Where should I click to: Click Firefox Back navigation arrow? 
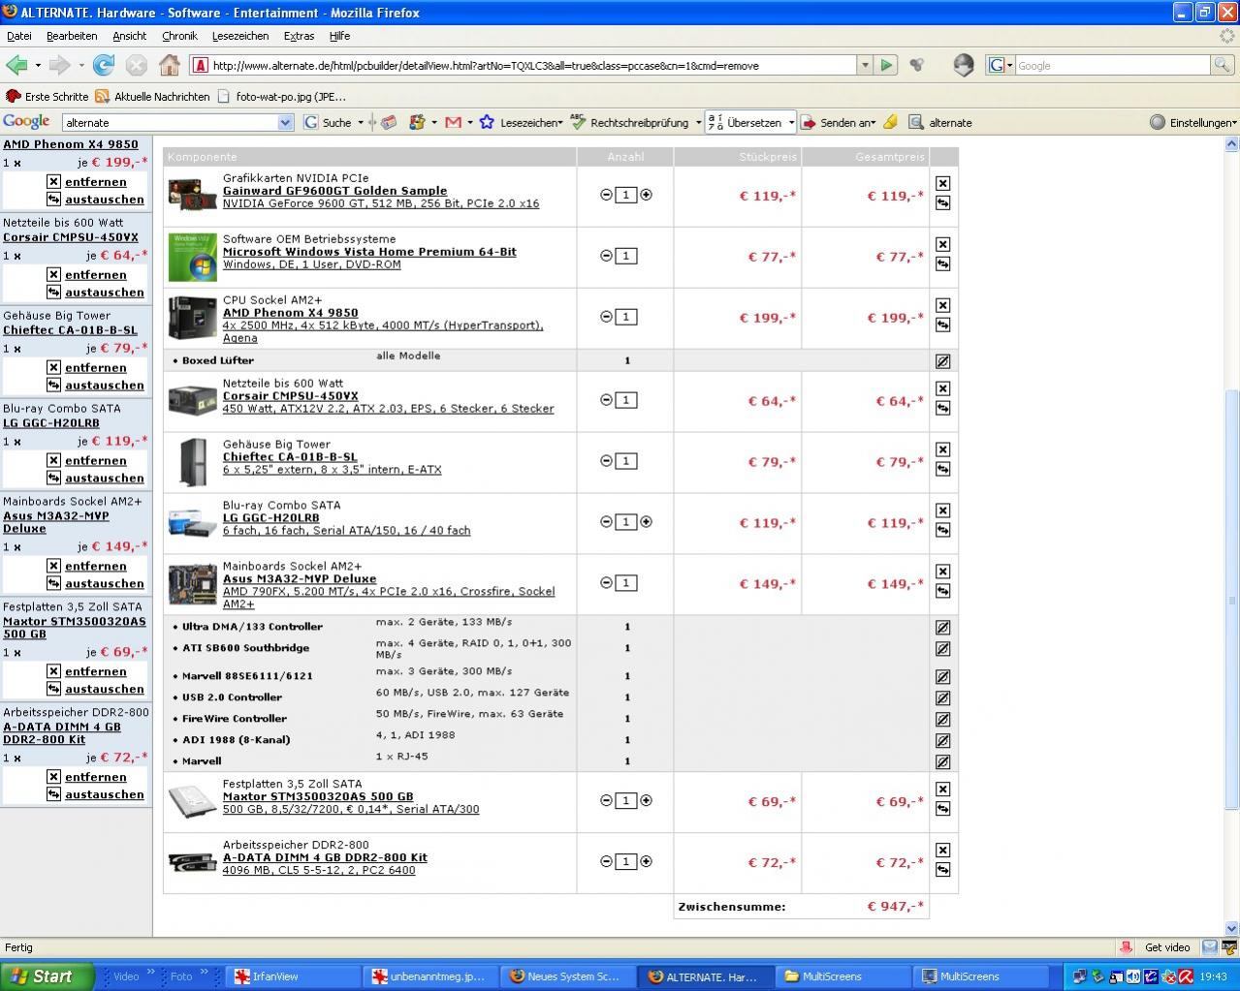pos(16,65)
